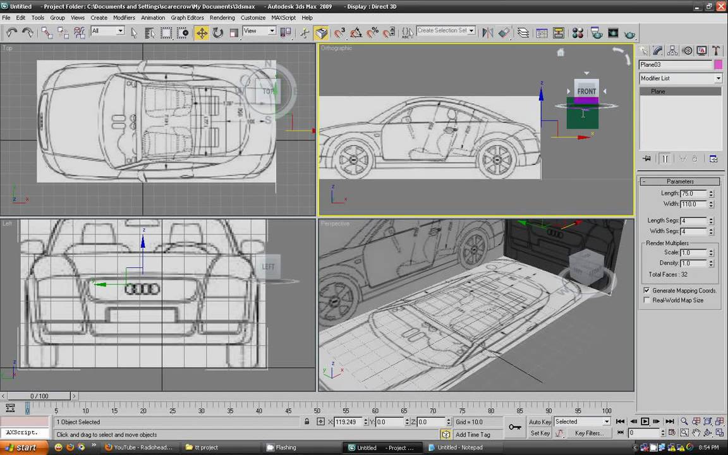
Task: Open the Material Editor icon
Action: 578,33
